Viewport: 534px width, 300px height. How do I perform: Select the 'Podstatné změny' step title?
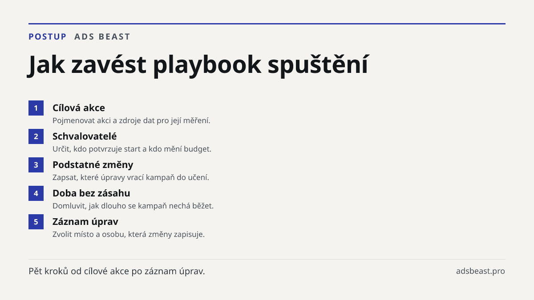click(93, 165)
